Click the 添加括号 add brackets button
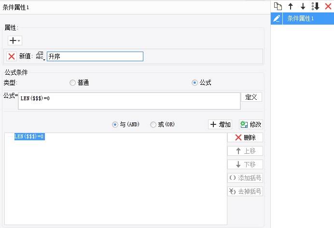 [245, 178]
